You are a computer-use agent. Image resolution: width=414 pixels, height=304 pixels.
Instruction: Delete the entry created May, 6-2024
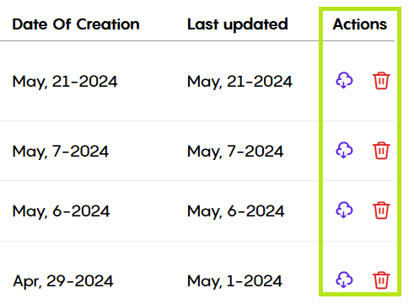tap(381, 210)
